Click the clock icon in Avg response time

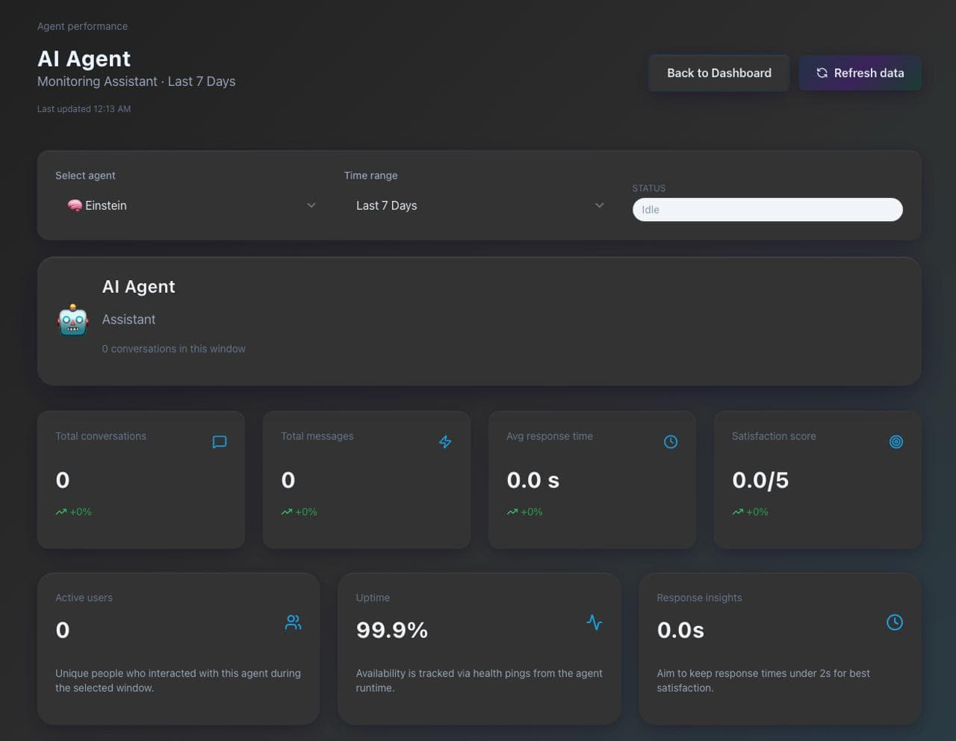(x=671, y=442)
